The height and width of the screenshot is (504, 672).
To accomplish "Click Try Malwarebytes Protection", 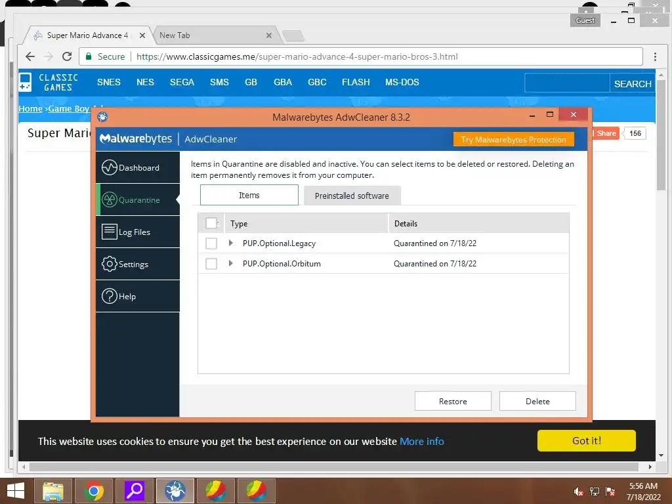I will [514, 140].
